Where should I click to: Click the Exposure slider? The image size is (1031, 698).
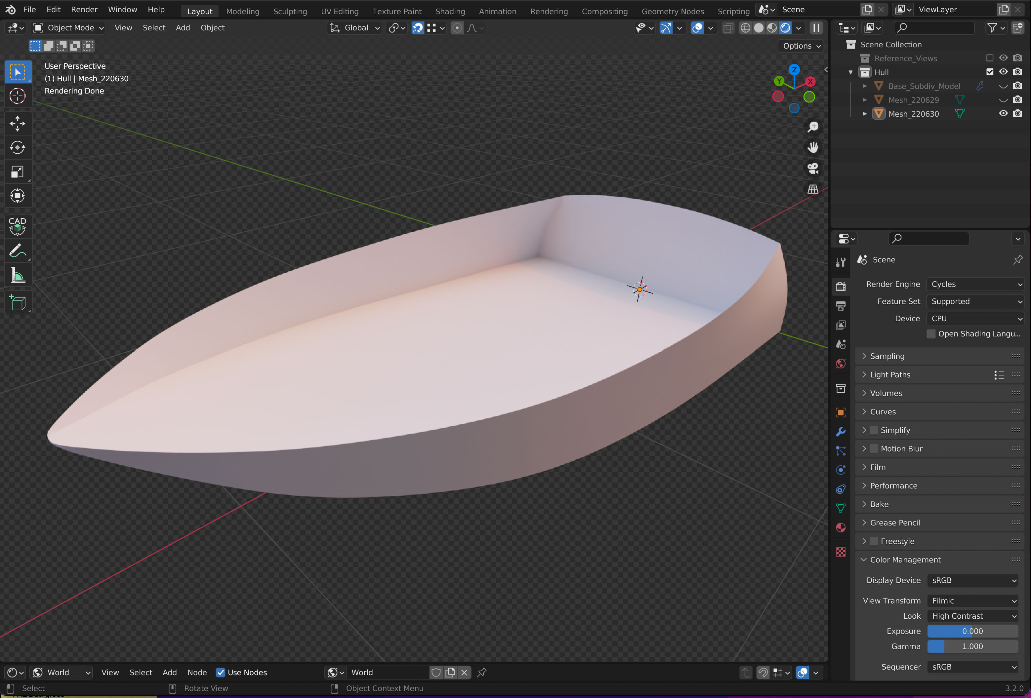pyautogui.click(x=972, y=631)
